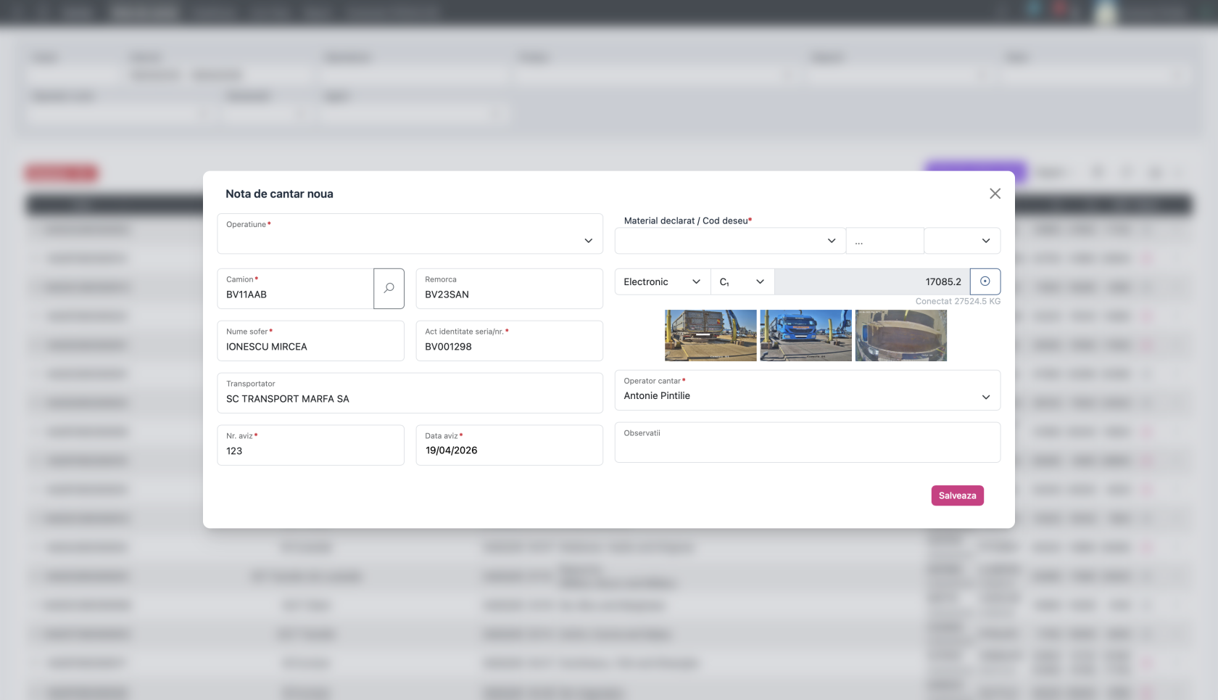Open the Data aviz date field

pyautogui.click(x=509, y=445)
